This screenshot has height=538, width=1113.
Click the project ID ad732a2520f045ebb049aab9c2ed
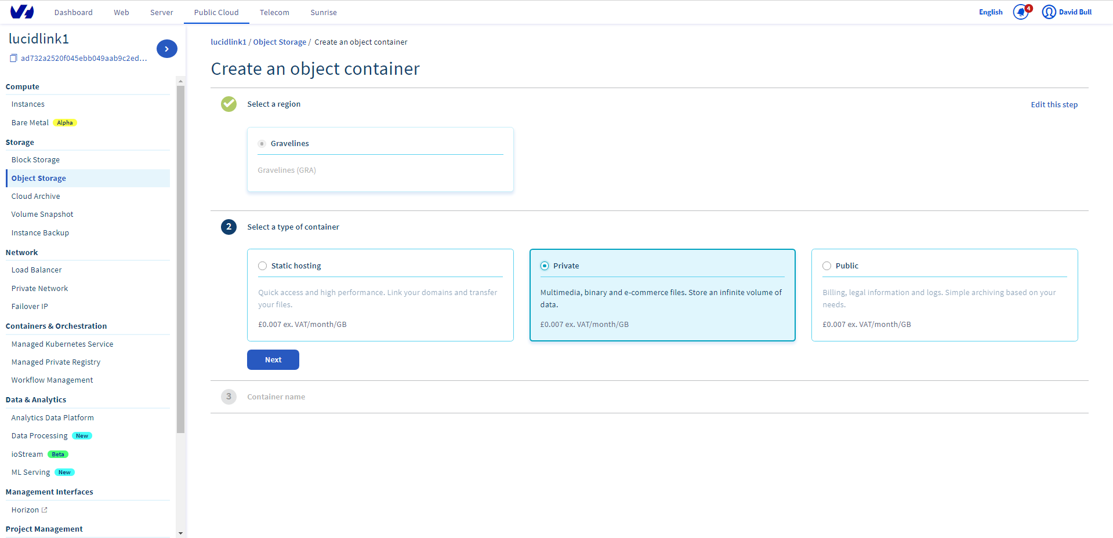click(x=84, y=59)
